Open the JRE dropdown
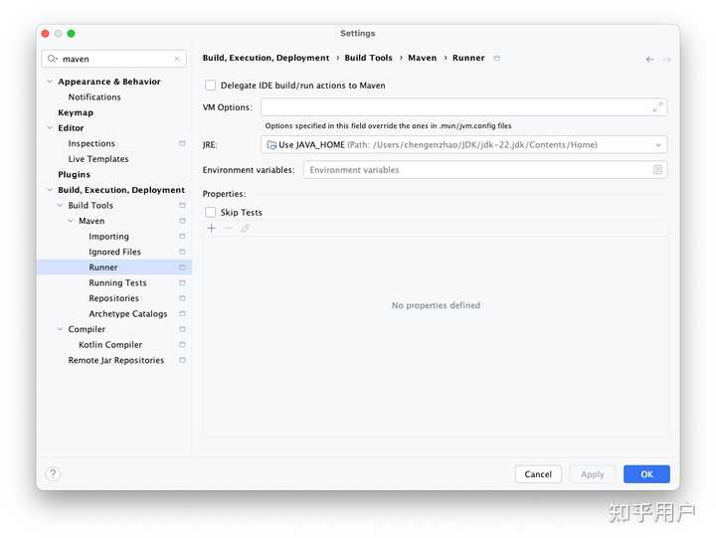Screen dimensions: 716x538 [657, 145]
